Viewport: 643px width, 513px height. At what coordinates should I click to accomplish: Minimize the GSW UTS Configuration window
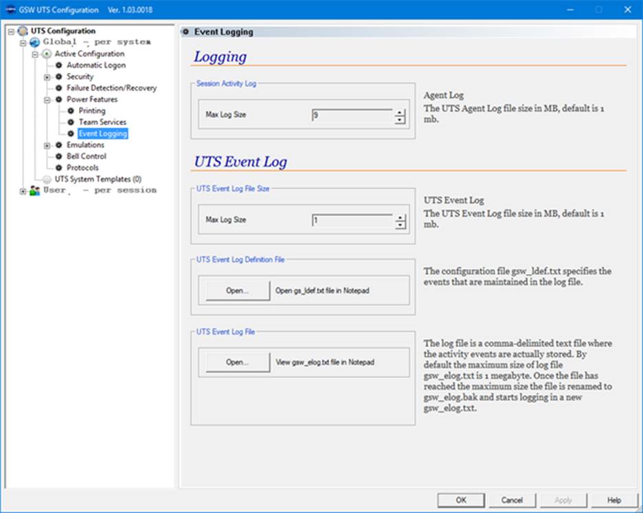[570, 10]
